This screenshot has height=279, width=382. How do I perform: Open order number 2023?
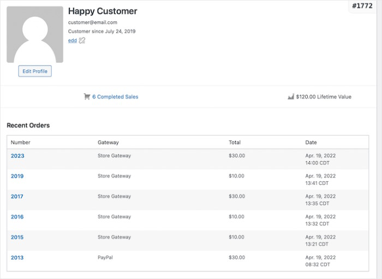click(x=17, y=156)
